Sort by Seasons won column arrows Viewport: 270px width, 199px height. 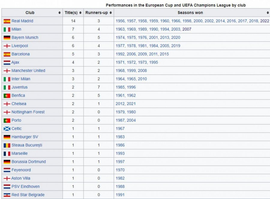(268, 13)
